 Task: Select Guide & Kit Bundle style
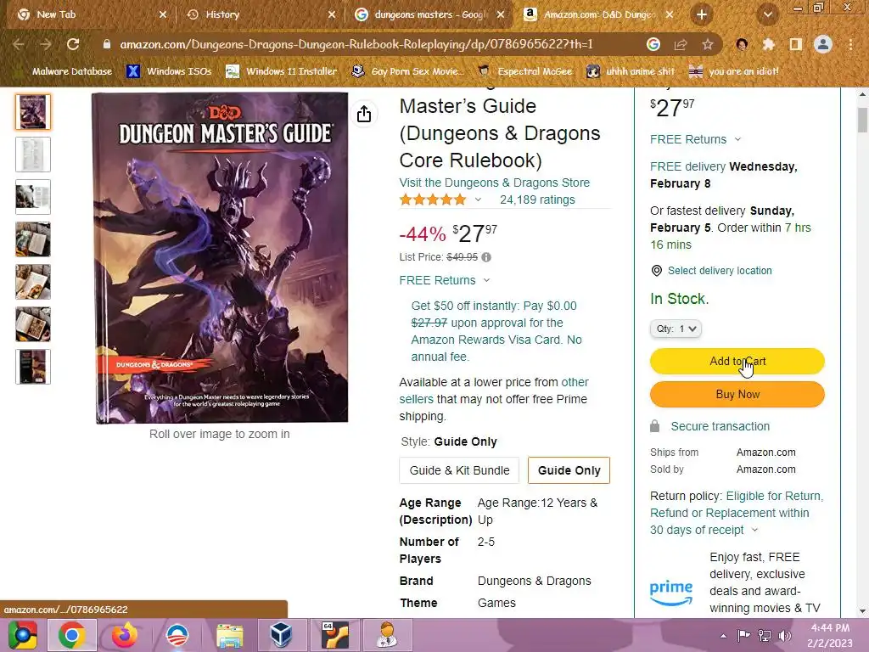[459, 470]
